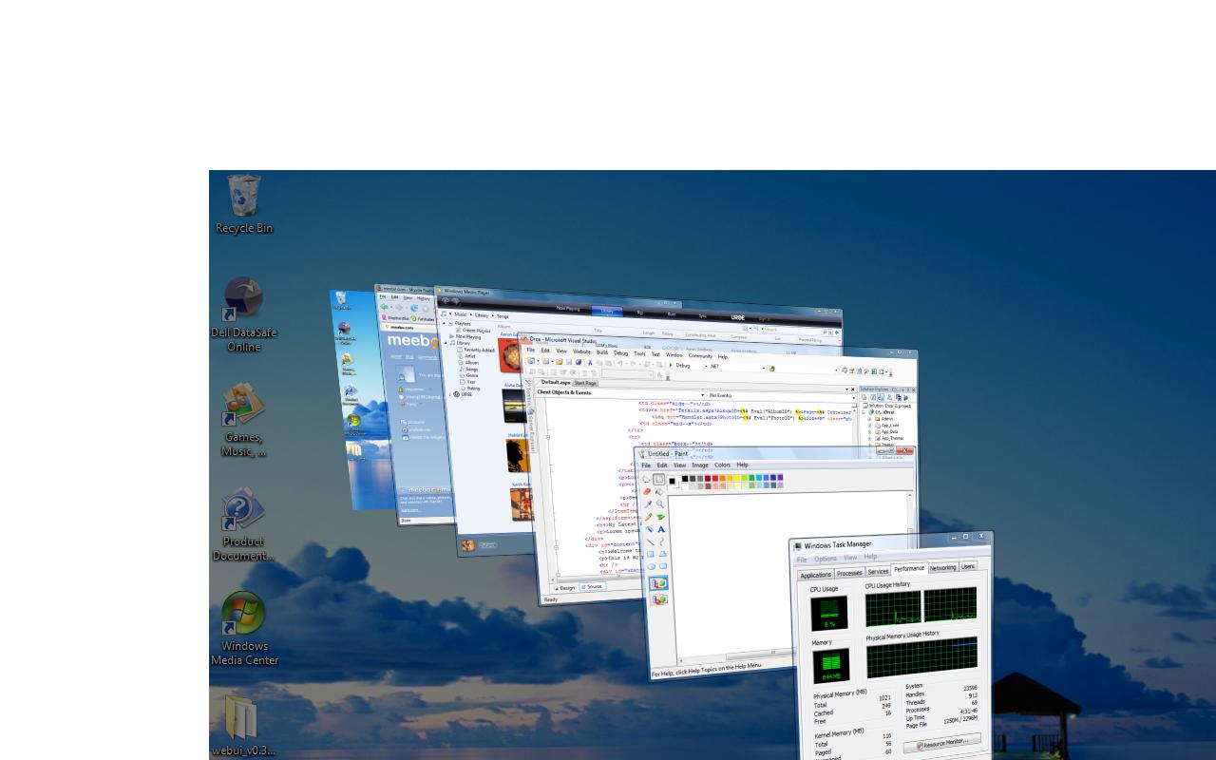Open the Debug menu in Visual Studio
1216x760 pixels.
pyautogui.click(x=620, y=353)
